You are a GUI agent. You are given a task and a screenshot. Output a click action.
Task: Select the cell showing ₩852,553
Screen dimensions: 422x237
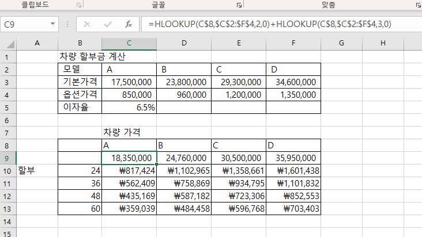(x=293, y=196)
